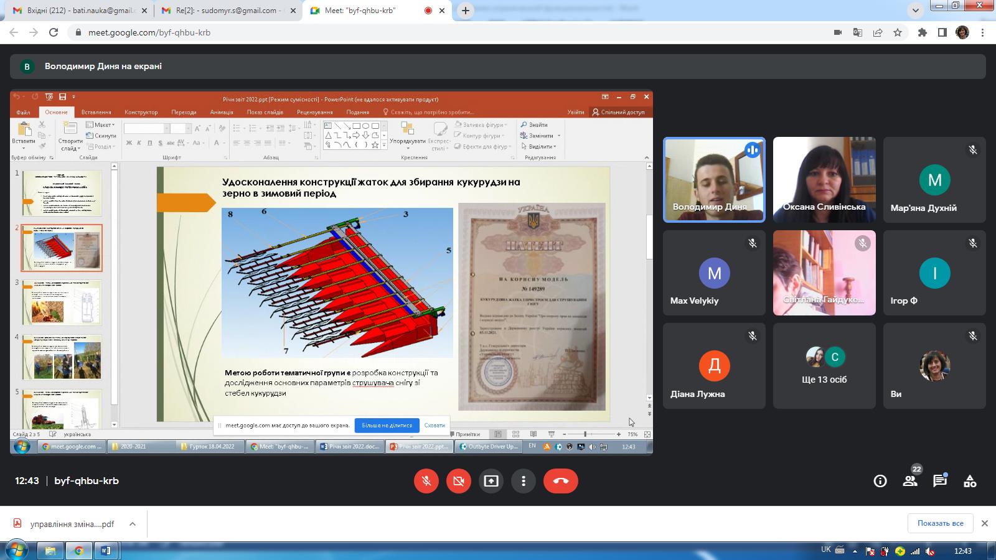Expand the download chevron for 'управління зміна....pdf'
This screenshot has width=996, height=560.
pos(133,524)
